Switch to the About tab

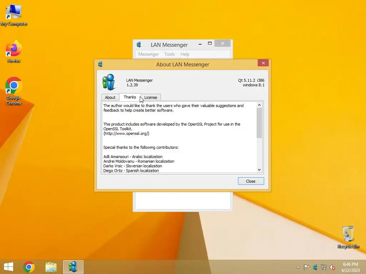pos(110,97)
